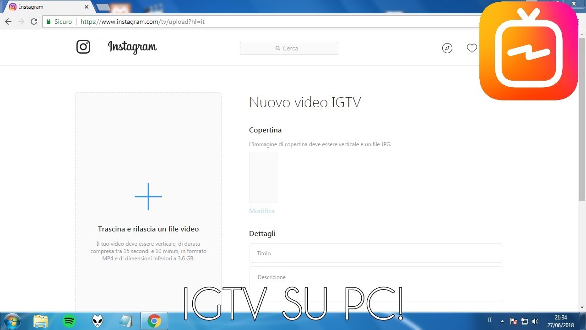Open File Explorer from the taskbar
The height and width of the screenshot is (330, 586).
pyautogui.click(x=41, y=321)
